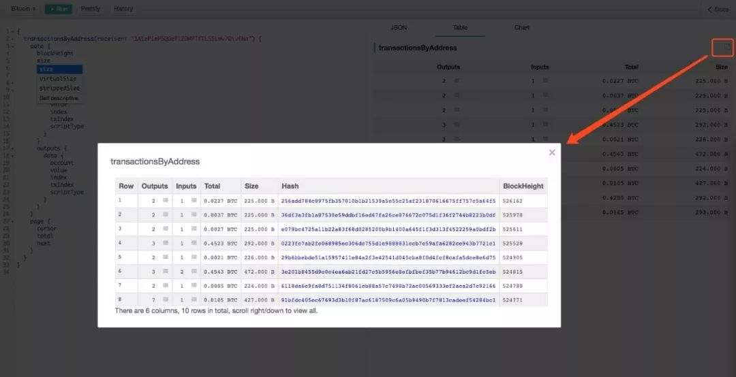Open inputs list icon in modal row 5
The width and height of the screenshot is (736, 377).
pyautogui.click(x=194, y=257)
